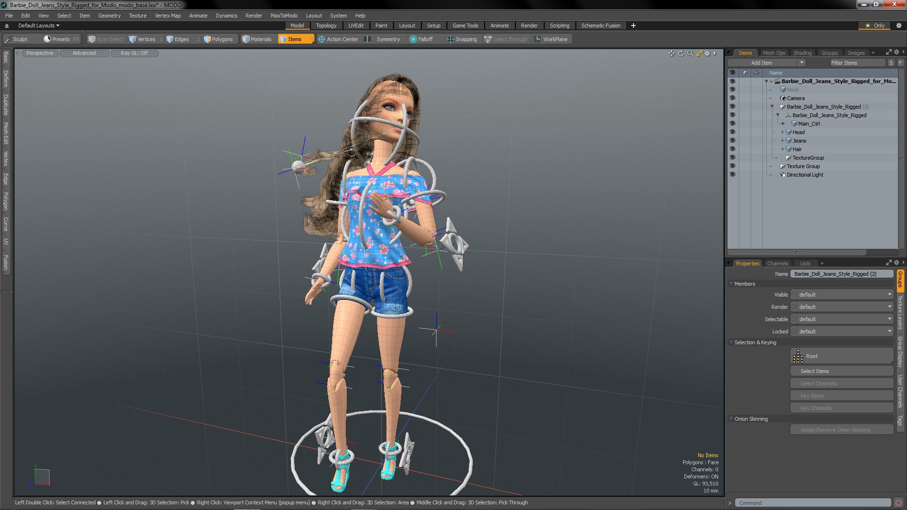Open the Dynamics menu
Screen dimensions: 907x510
coord(226,16)
